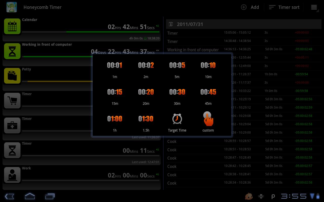Toggle the speaker icon on the 11-seconds Timer
The height and width of the screenshot is (202, 324).
[x=157, y=149]
